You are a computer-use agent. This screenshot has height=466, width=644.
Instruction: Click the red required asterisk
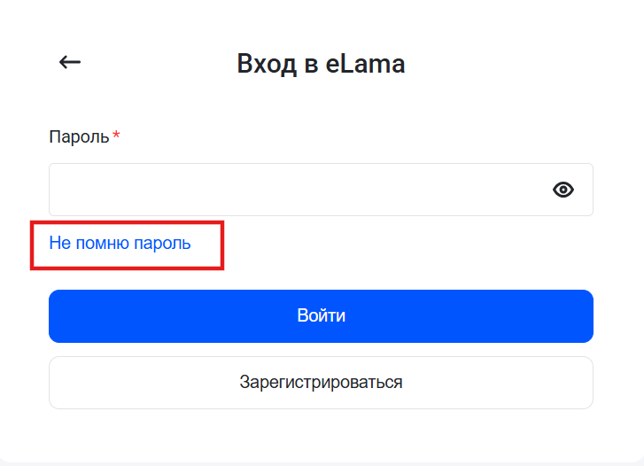(x=116, y=136)
